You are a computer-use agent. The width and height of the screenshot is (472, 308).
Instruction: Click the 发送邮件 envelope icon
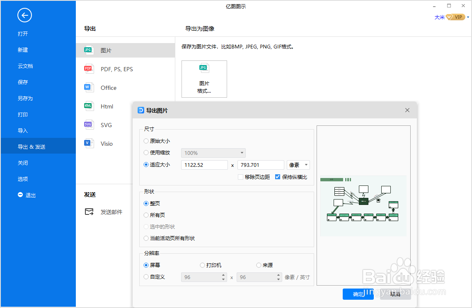[89, 211]
